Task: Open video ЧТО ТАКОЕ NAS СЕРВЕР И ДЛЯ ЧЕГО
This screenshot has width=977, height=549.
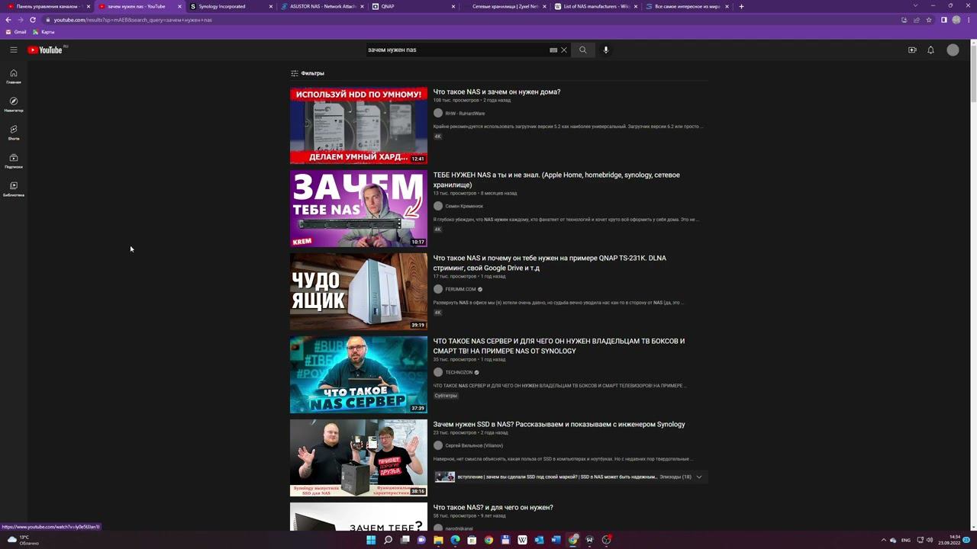Action: pyautogui.click(x=559, y=346)
